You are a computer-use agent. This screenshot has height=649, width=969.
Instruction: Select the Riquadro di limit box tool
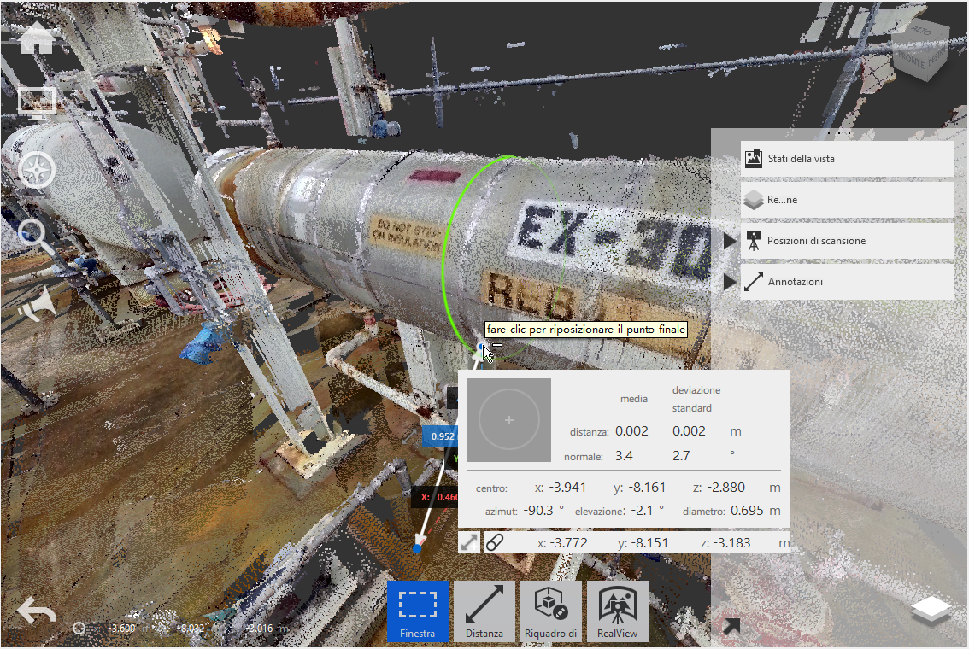click(x=550, y=611)
